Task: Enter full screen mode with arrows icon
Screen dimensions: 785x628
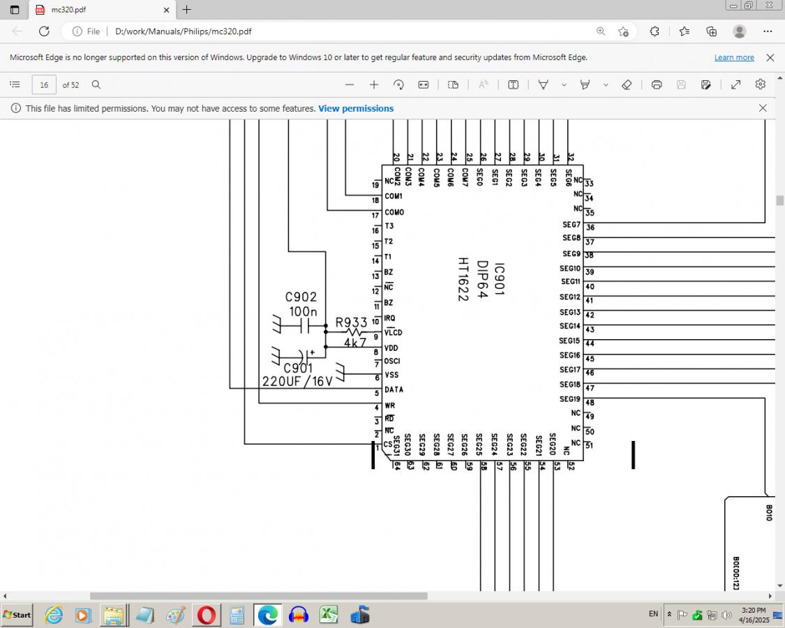Action: (x=735, y=84)
